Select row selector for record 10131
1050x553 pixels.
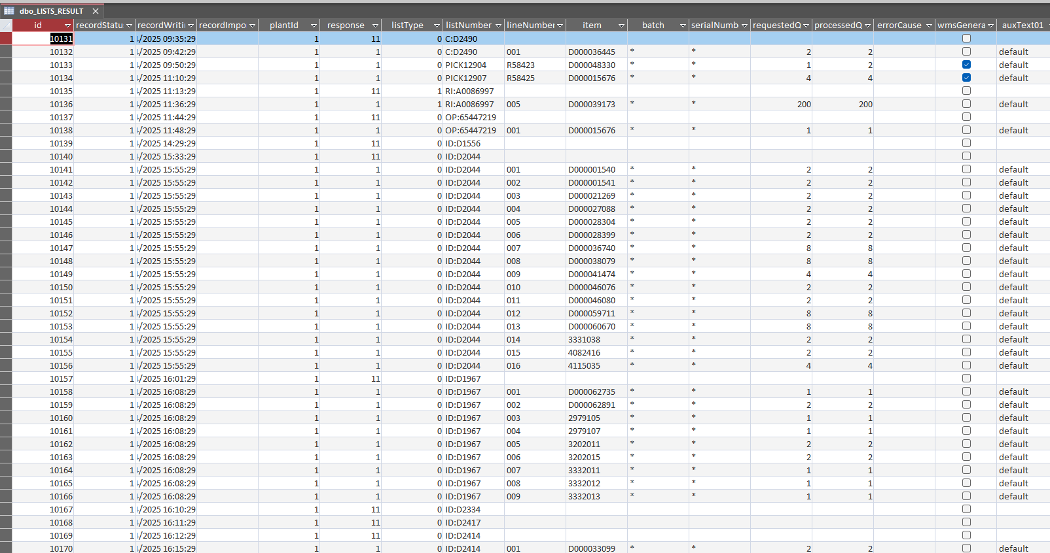point(6,39)
